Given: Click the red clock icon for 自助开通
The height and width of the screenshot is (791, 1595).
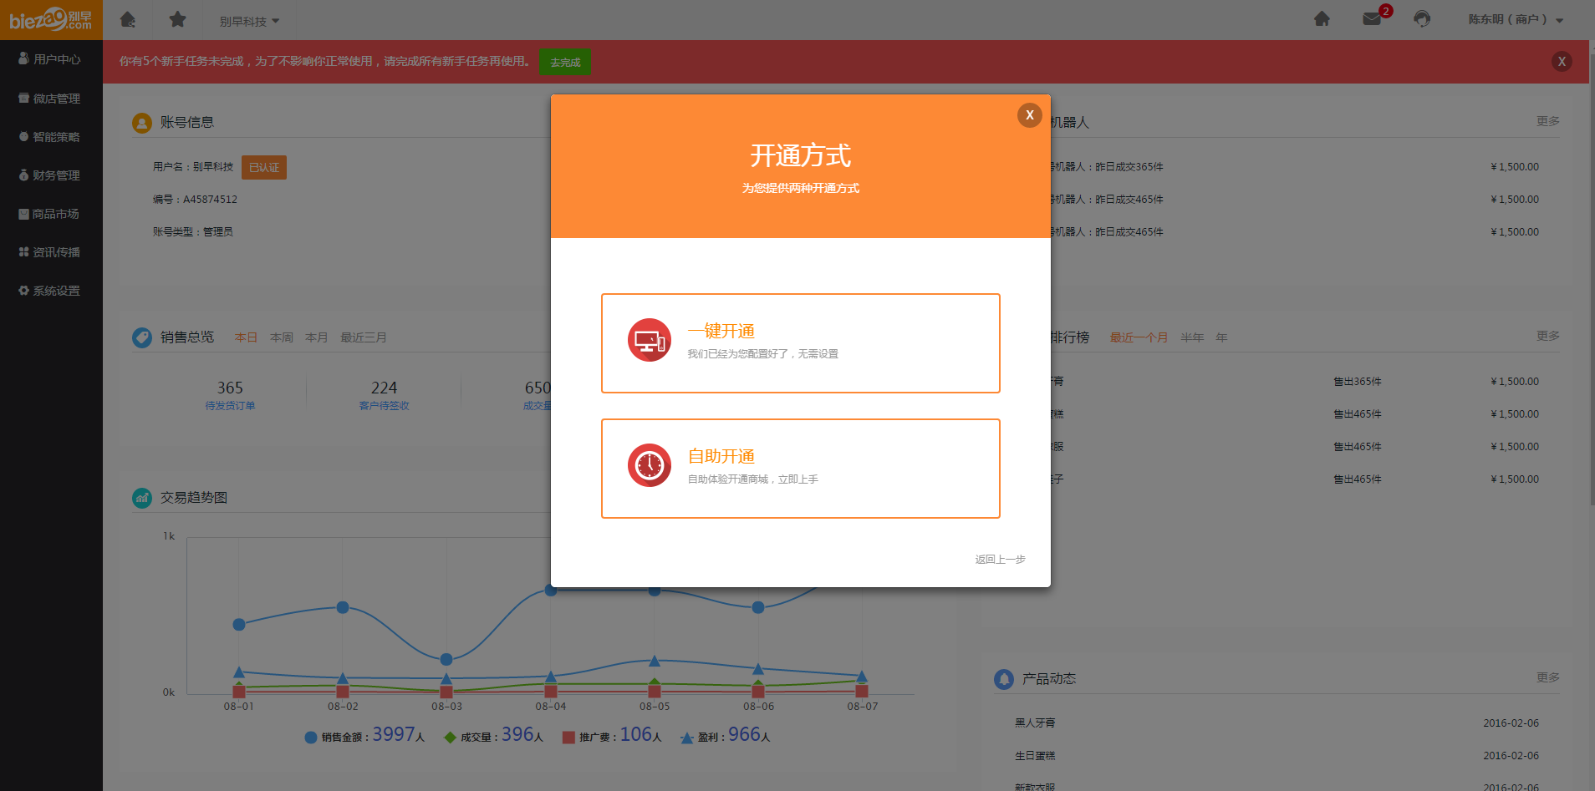Looking at the screenshot, I should (x=650, y=465).
